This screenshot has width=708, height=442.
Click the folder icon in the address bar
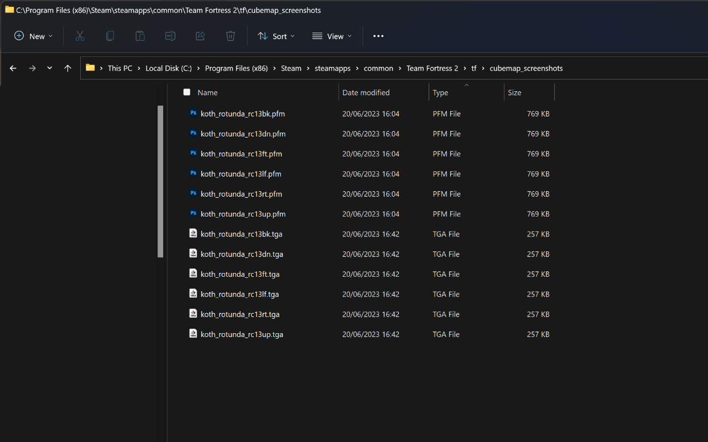tap(90, 68)
